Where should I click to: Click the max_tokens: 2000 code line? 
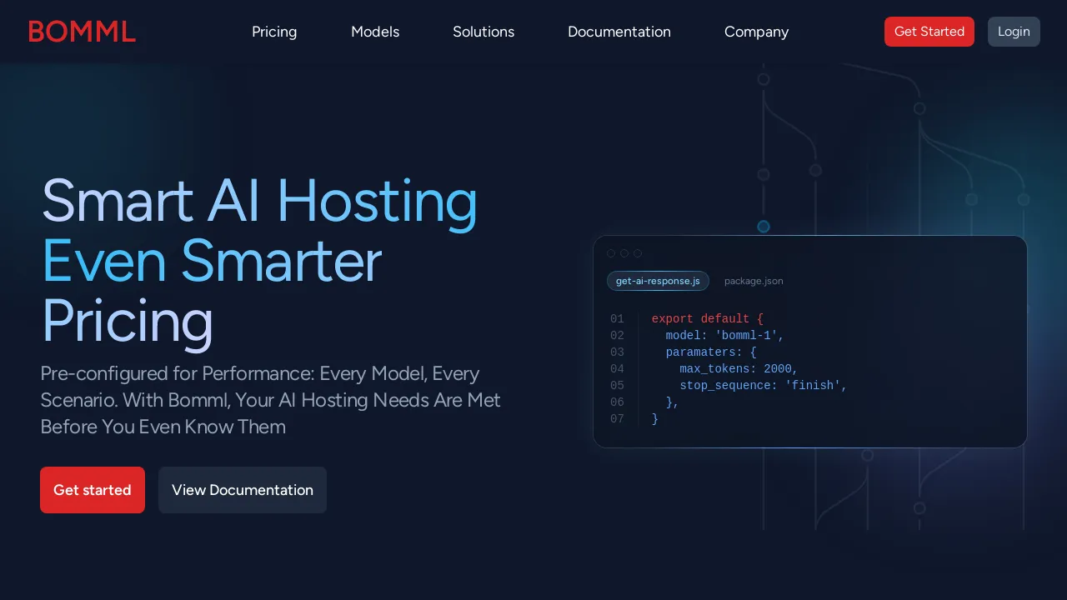click(739, 369)
